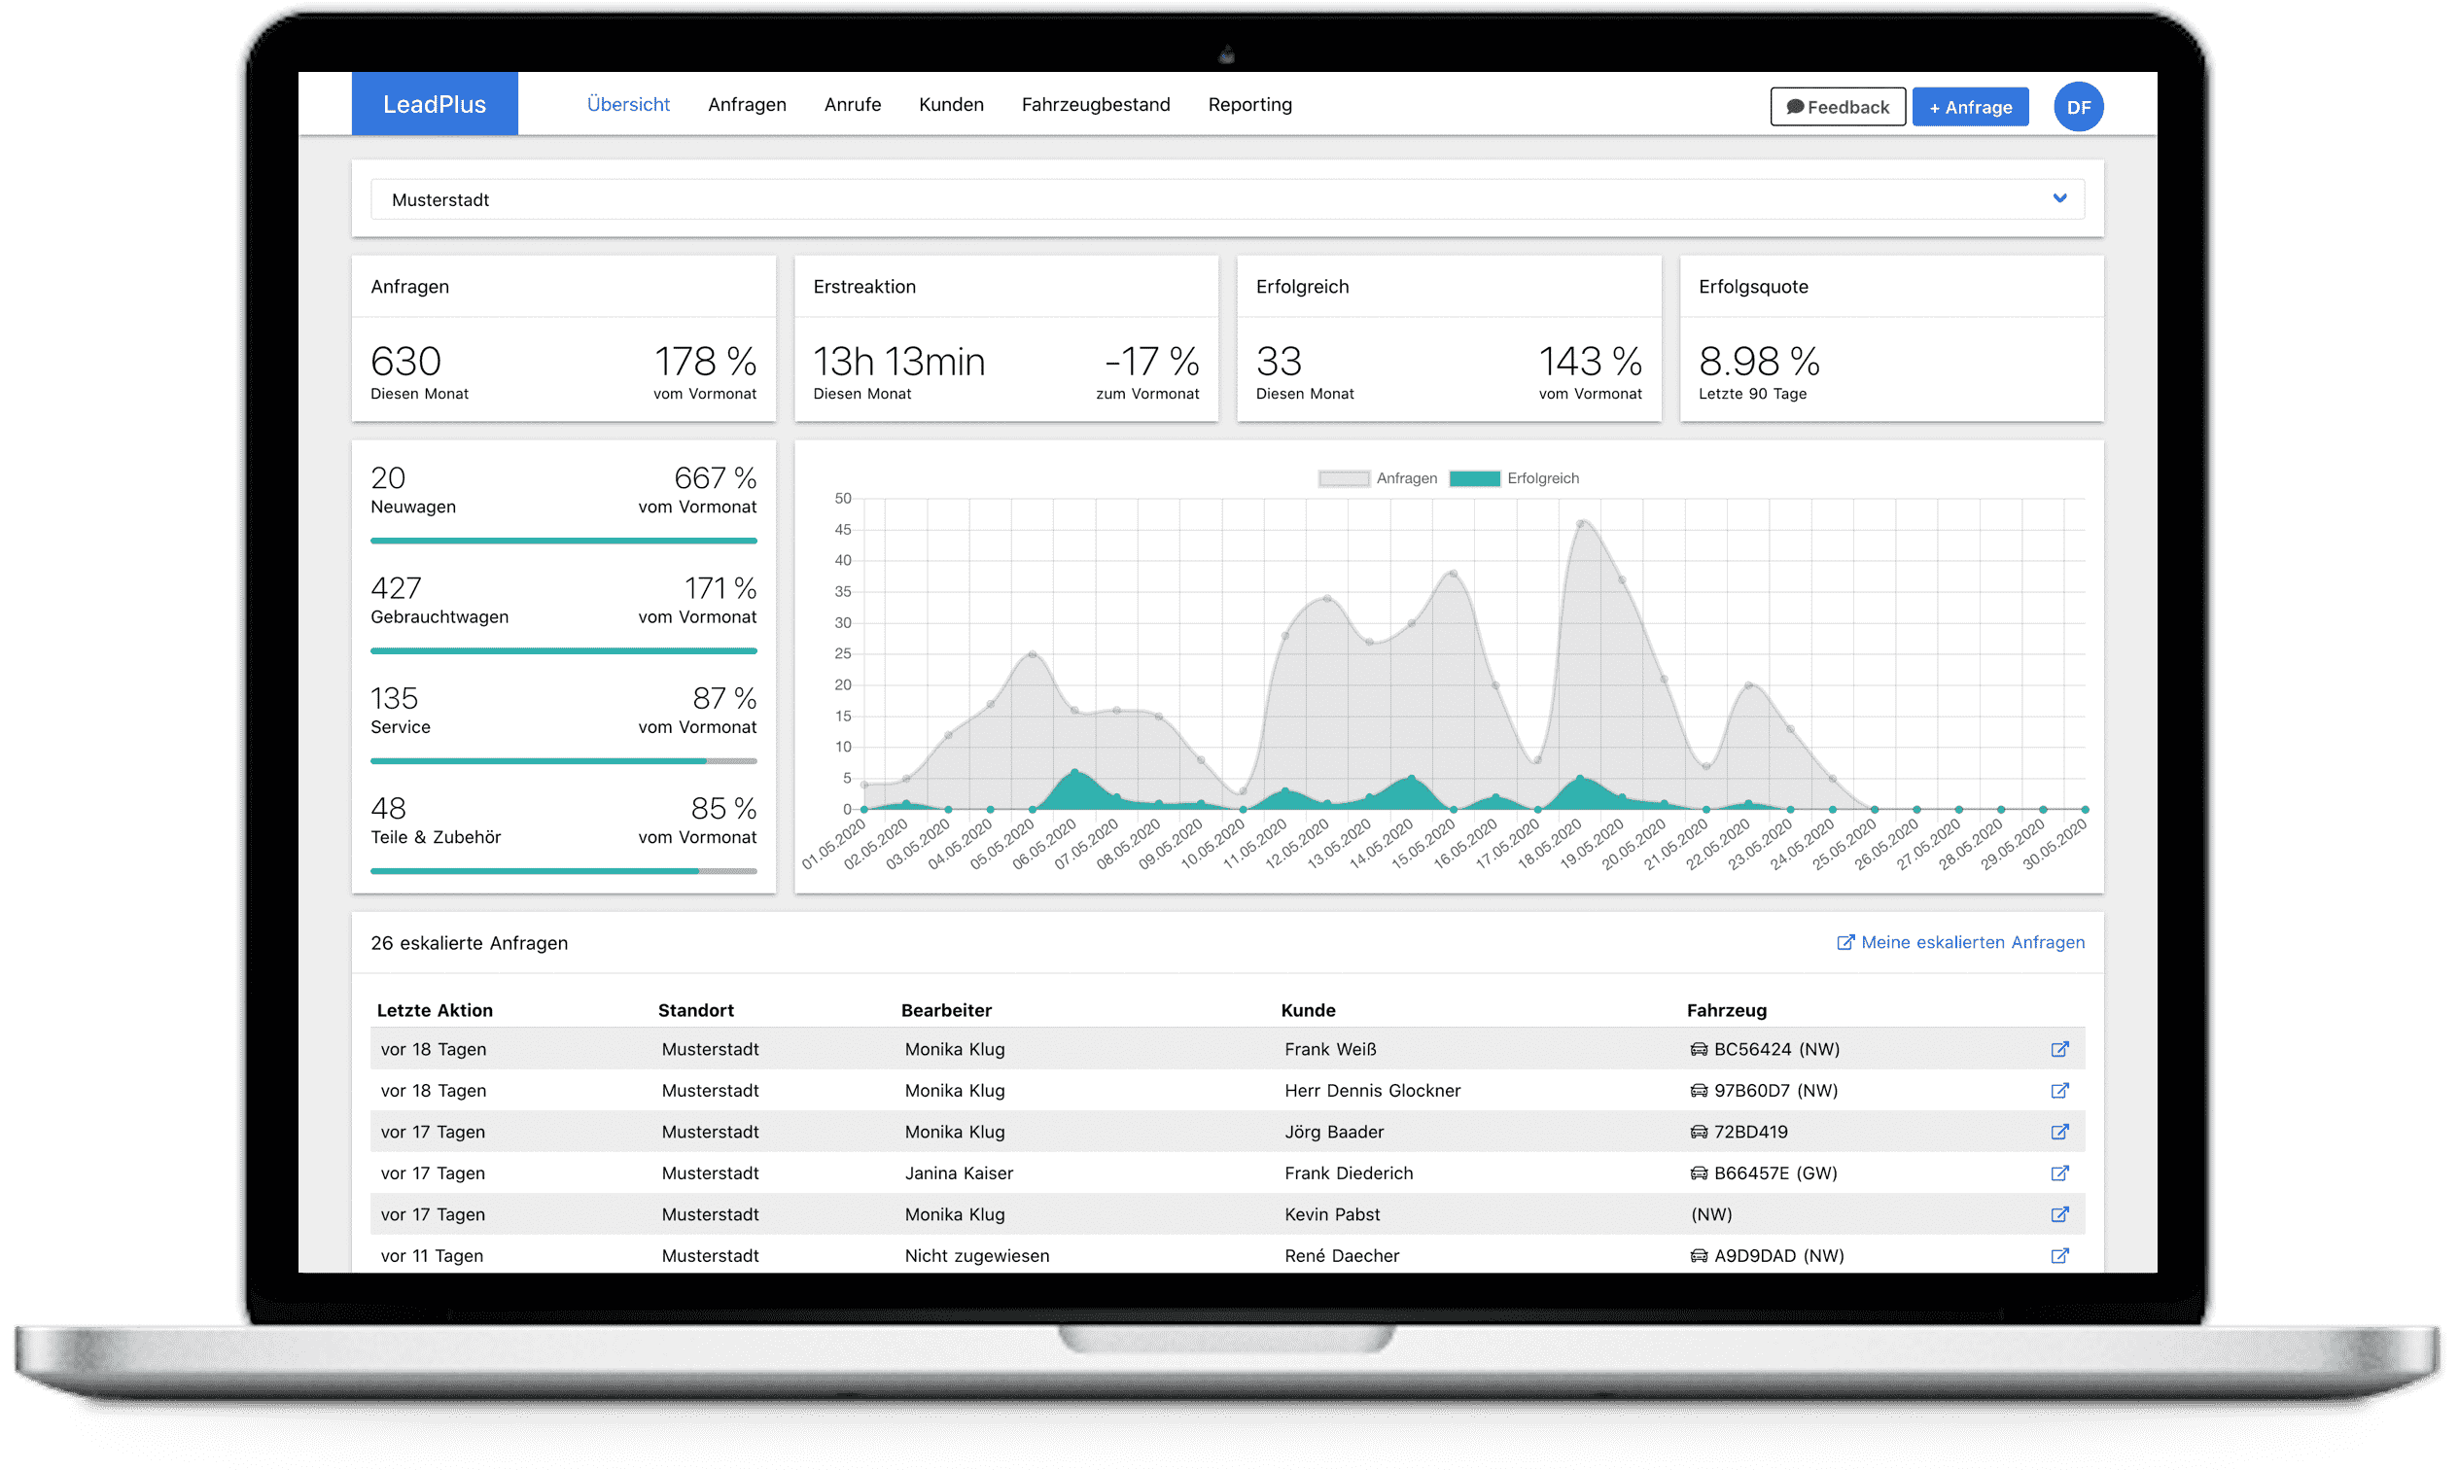Click car icon next to BC56424 vehicle
The image size is (2459, 1470).
click(x=1699, y=1049)
